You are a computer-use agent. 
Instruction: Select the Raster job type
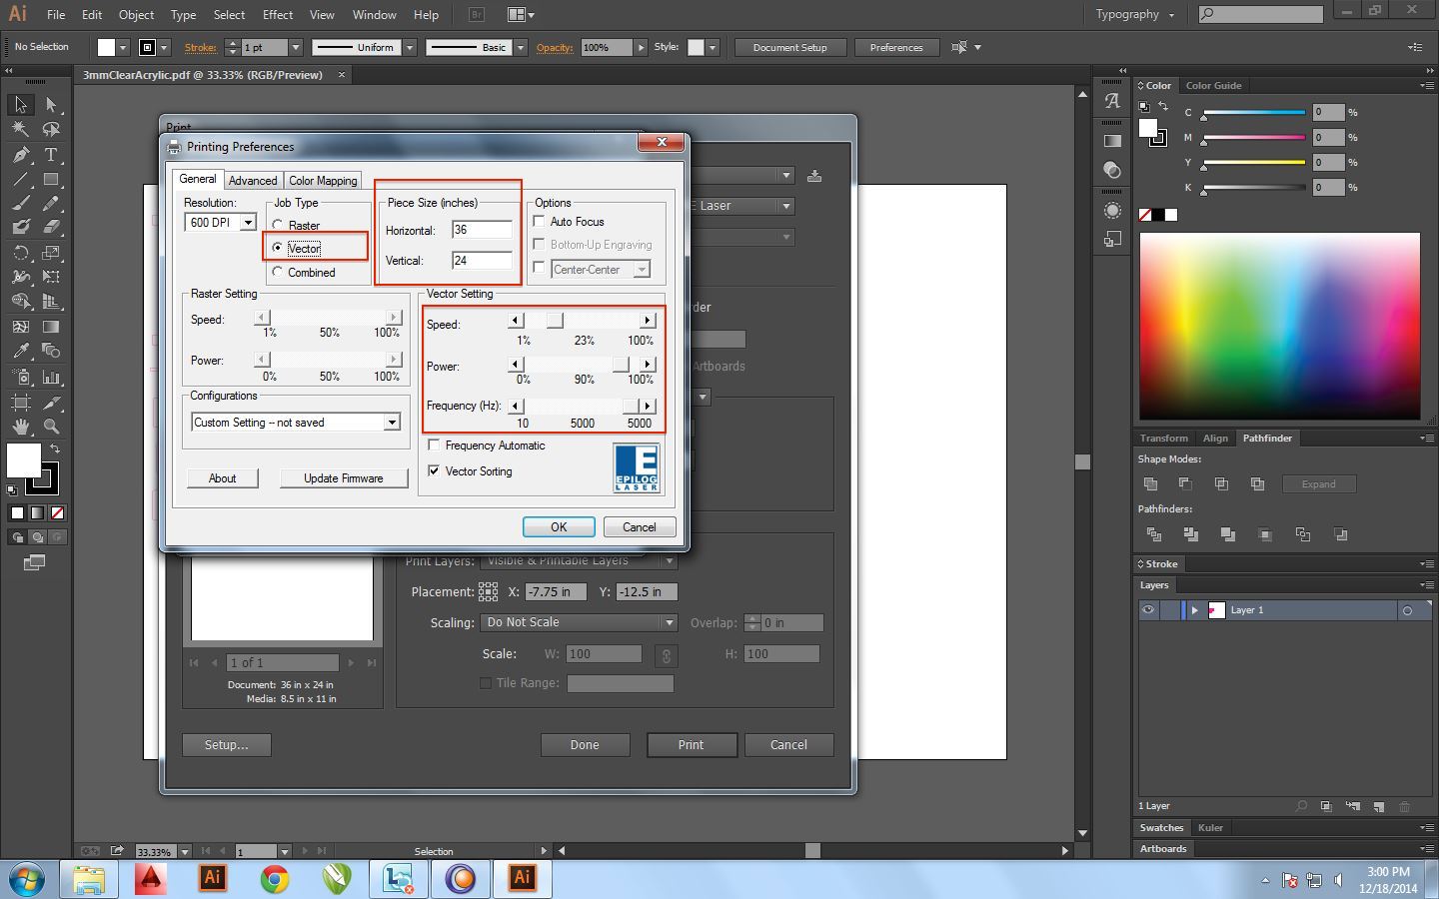coord(278,226)
